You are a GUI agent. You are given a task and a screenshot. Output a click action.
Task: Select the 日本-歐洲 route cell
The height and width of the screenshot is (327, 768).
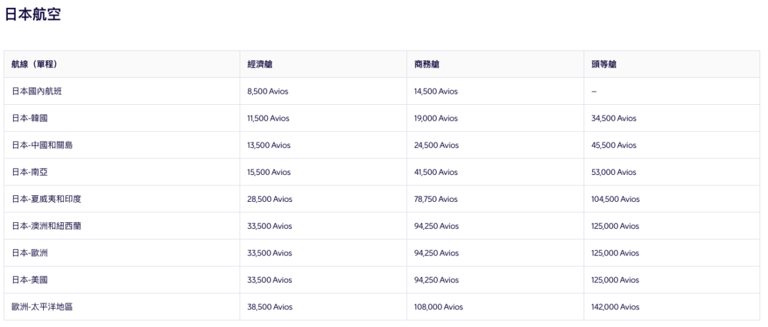[30, 253]
